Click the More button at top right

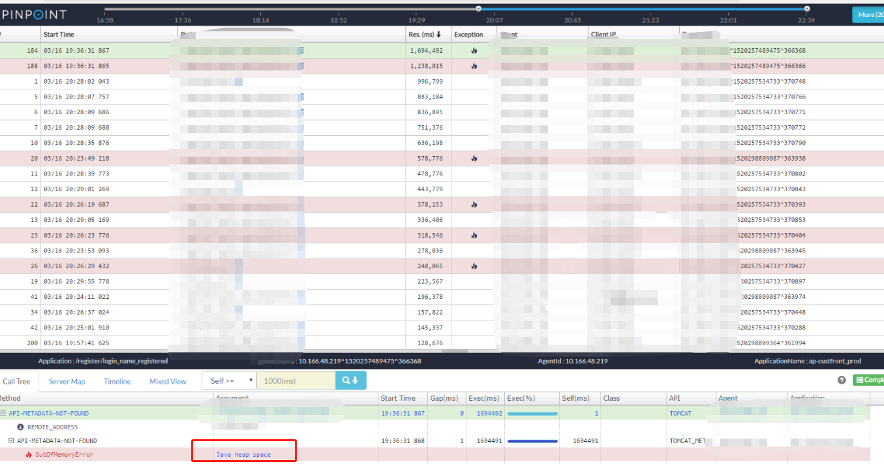[868, 14]
